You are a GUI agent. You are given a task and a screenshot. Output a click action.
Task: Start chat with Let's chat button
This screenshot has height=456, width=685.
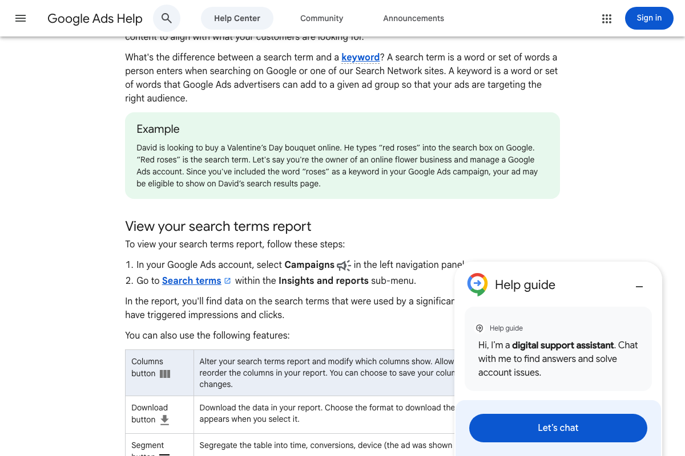coord(558,428)
